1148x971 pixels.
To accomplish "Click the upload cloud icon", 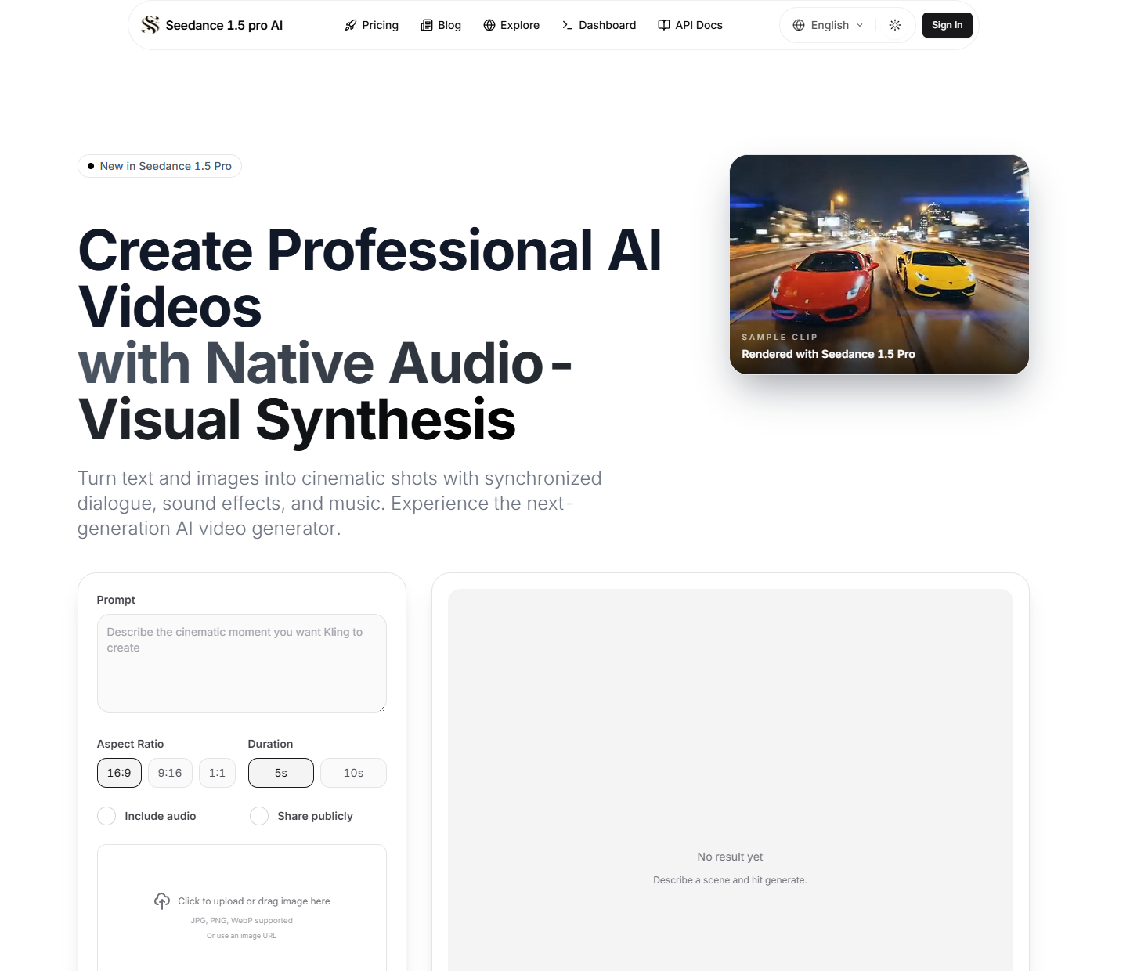I will (x=162, y=901).
